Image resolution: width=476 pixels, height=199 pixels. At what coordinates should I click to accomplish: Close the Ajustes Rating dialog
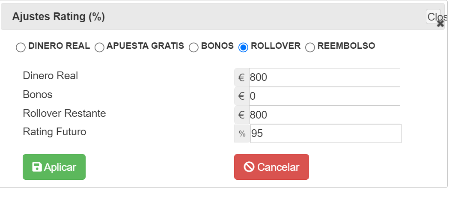[x=435, y=17]
